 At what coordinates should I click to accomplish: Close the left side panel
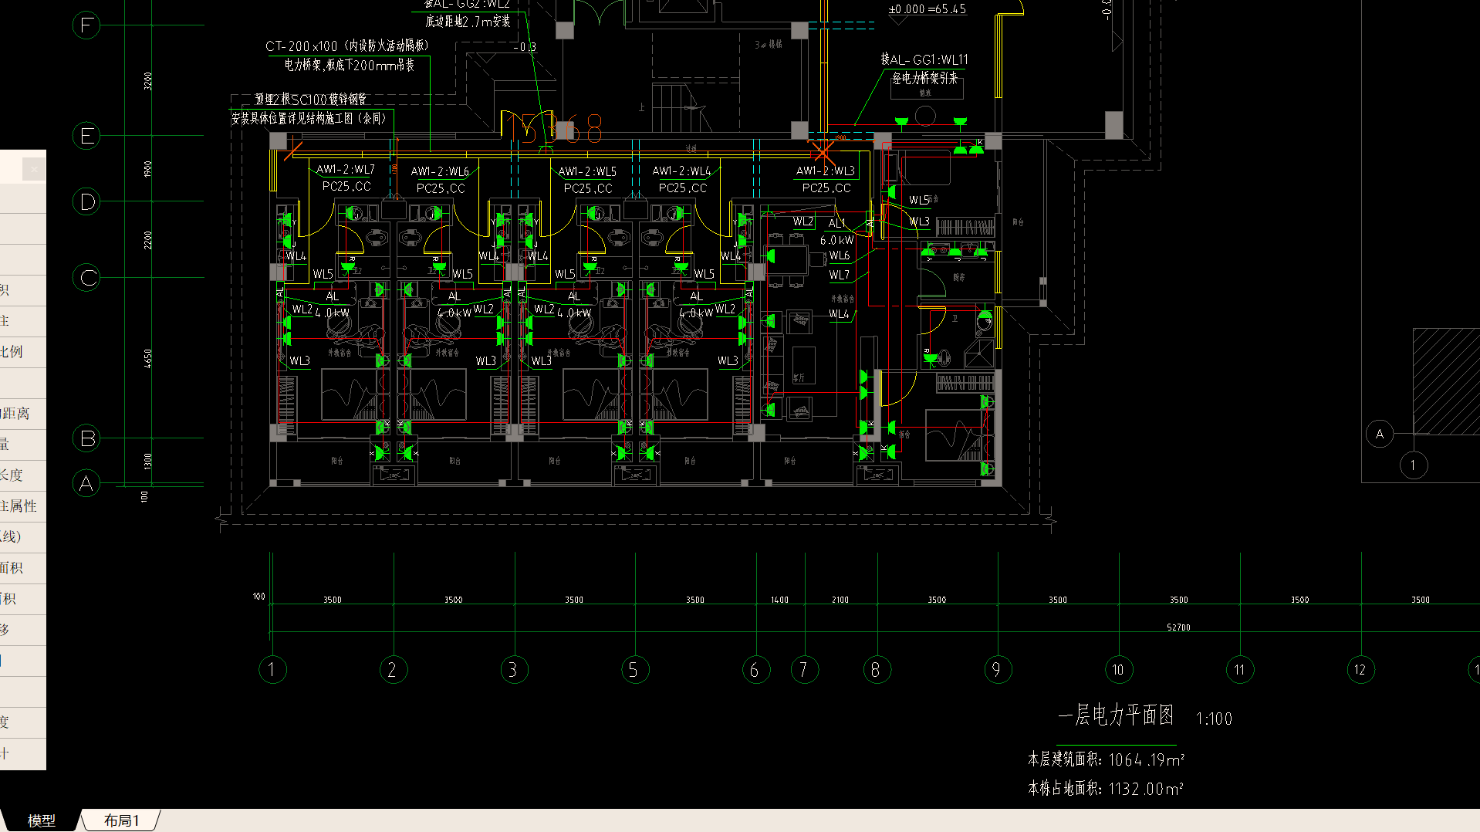[34, 169]
